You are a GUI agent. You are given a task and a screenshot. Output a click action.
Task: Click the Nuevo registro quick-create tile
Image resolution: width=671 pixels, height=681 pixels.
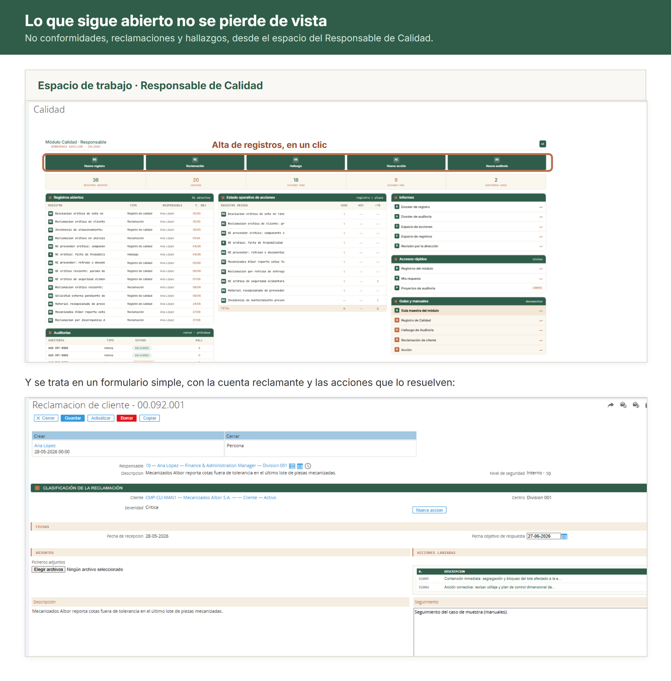[95, 163]
